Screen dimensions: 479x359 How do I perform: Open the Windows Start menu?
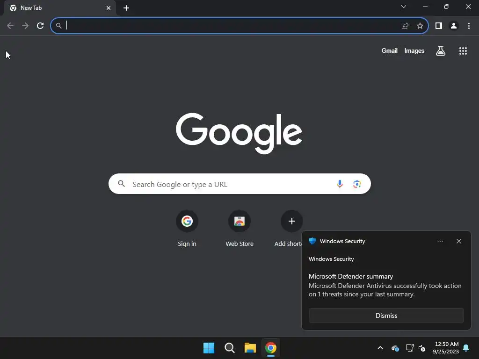coord(209,348)
